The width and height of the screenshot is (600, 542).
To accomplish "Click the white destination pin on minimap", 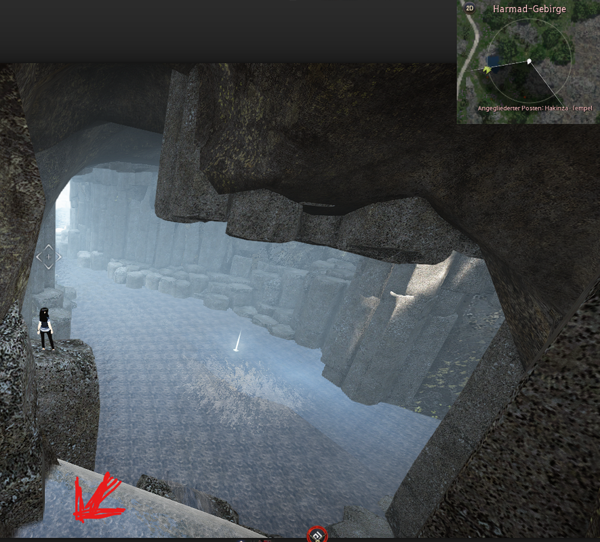I will (529, 61).
